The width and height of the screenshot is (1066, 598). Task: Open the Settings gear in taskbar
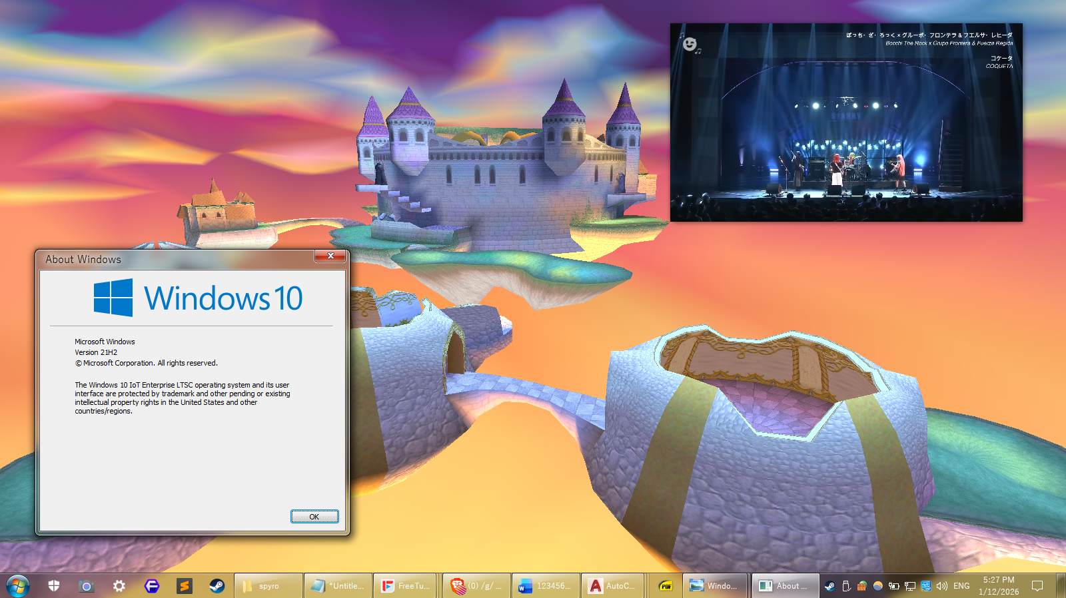point(119,586)
